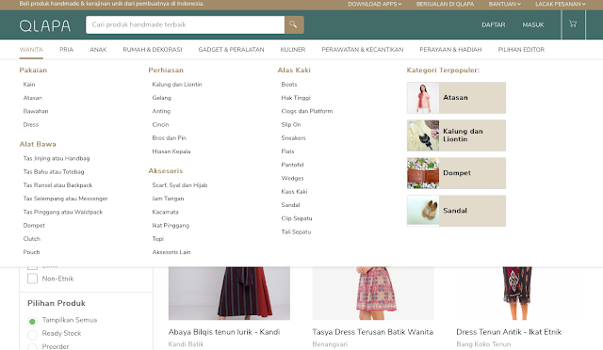Open Atasan popular category thumbnail

[423, 98]
